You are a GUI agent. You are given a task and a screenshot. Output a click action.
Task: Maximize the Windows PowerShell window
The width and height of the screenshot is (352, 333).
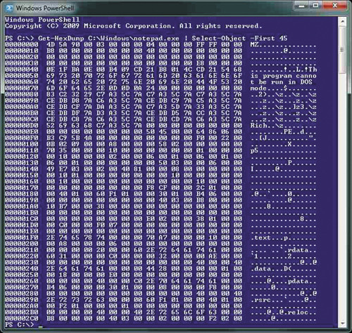coord(316,6)
